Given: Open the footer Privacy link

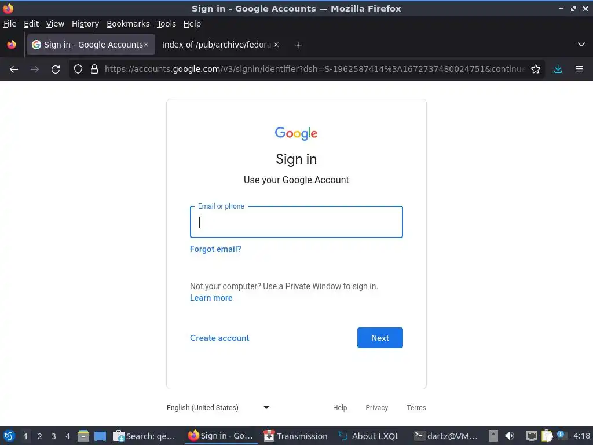Looking at the screenshot, I should point(376,408).
